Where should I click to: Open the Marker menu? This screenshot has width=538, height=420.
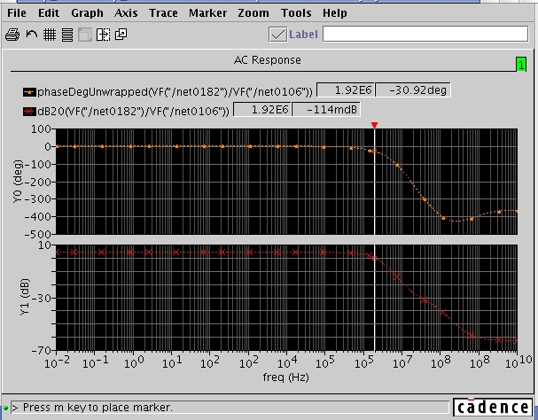tap(207, 13)
